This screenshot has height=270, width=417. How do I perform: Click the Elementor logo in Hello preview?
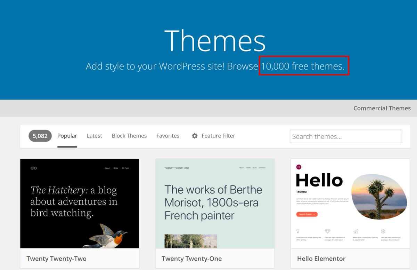(299, 167)
